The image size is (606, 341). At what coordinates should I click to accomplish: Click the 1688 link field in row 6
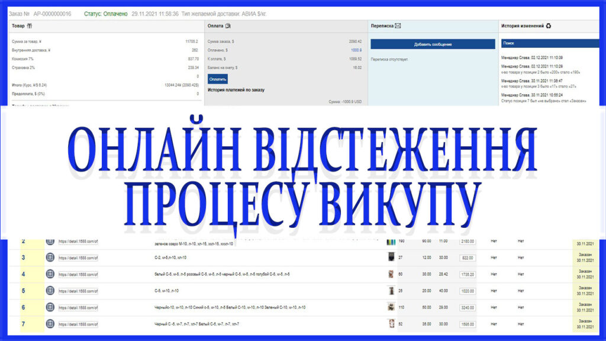78,308
